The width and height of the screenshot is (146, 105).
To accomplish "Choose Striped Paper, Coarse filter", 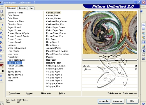I will point(56,66).
